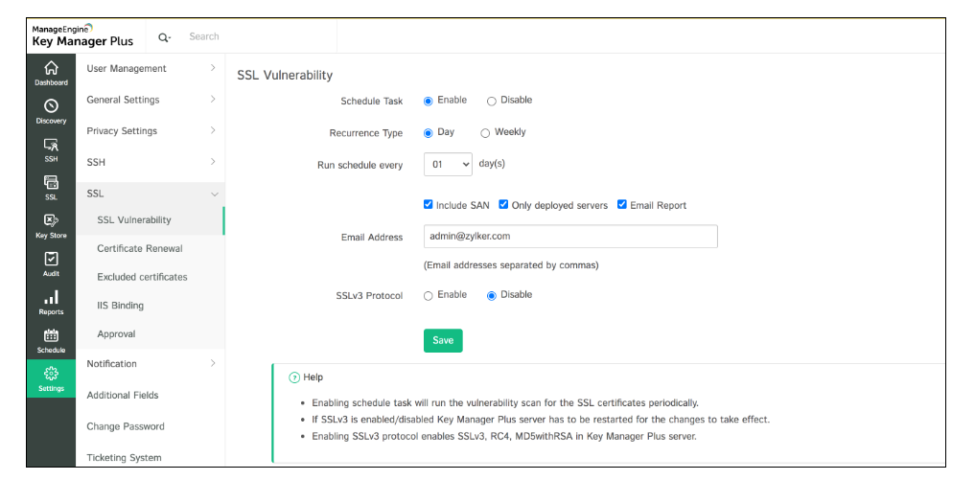975x480 pixels.
Task: Open the Reports chart icon
Action: click(51, 298)
